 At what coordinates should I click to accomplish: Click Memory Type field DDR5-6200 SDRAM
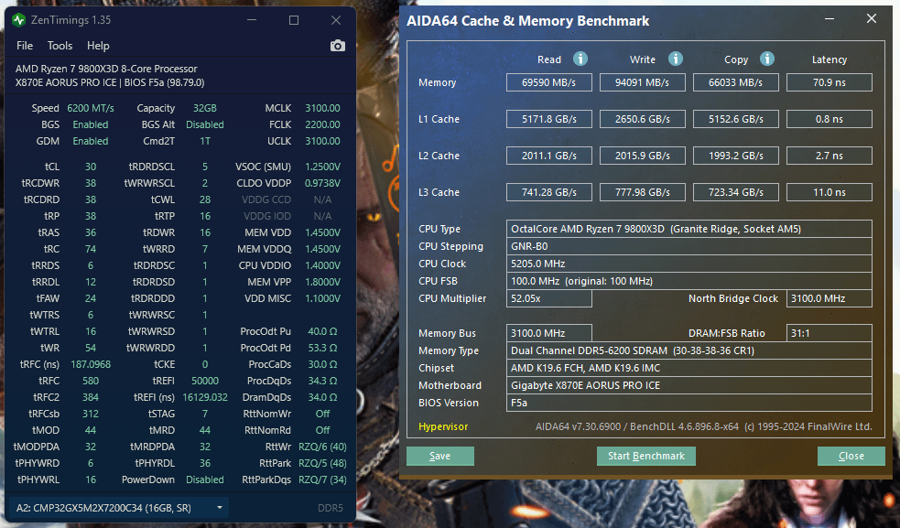pyautogui.click(x=689, y=350)
